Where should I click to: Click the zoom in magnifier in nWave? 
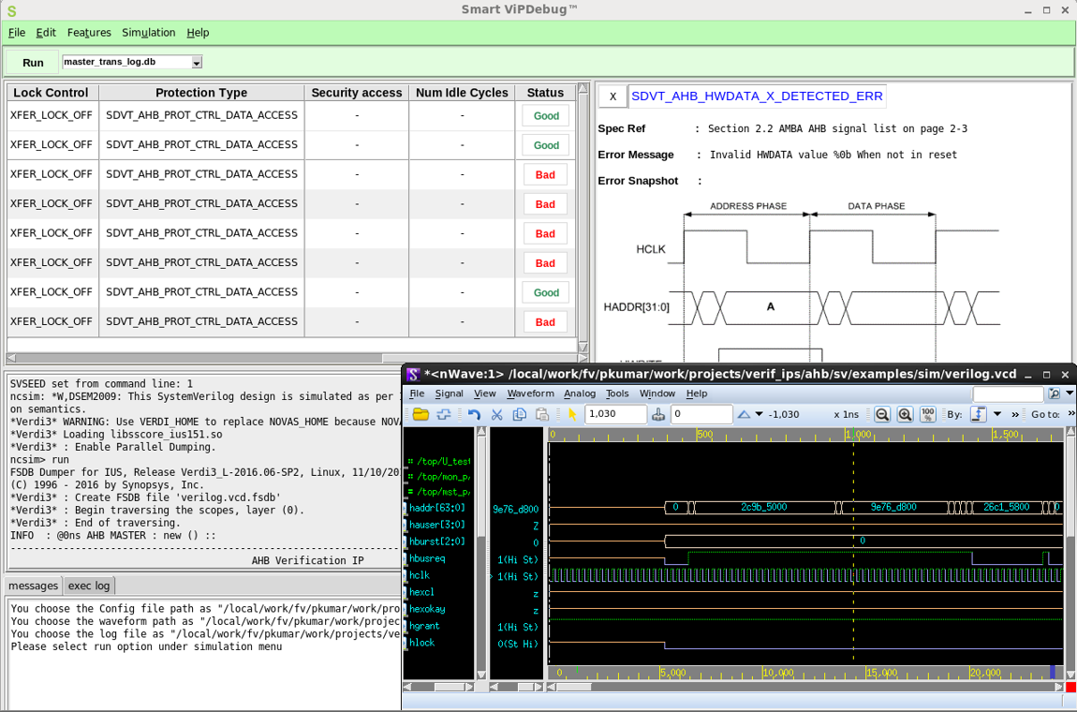tap(905, 414)
